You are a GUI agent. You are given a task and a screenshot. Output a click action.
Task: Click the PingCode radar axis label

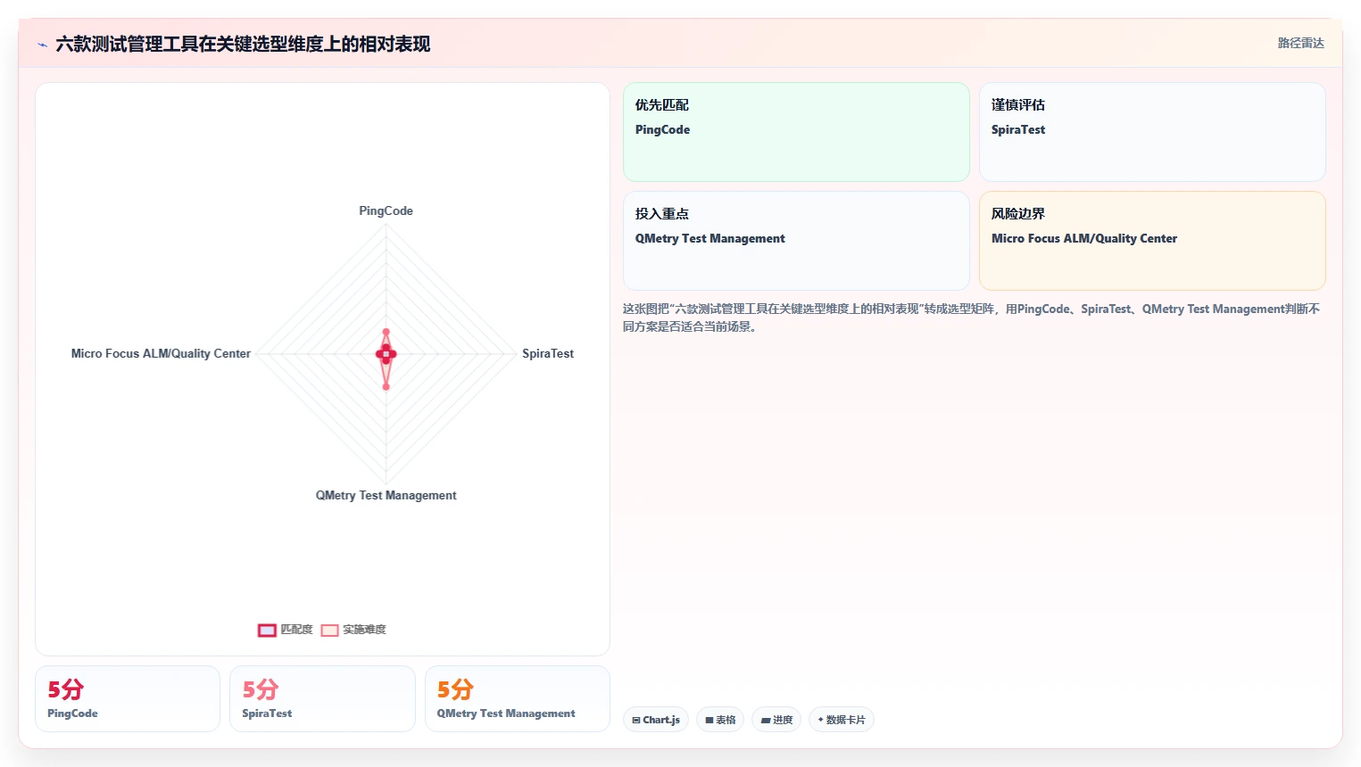[386, 211]
